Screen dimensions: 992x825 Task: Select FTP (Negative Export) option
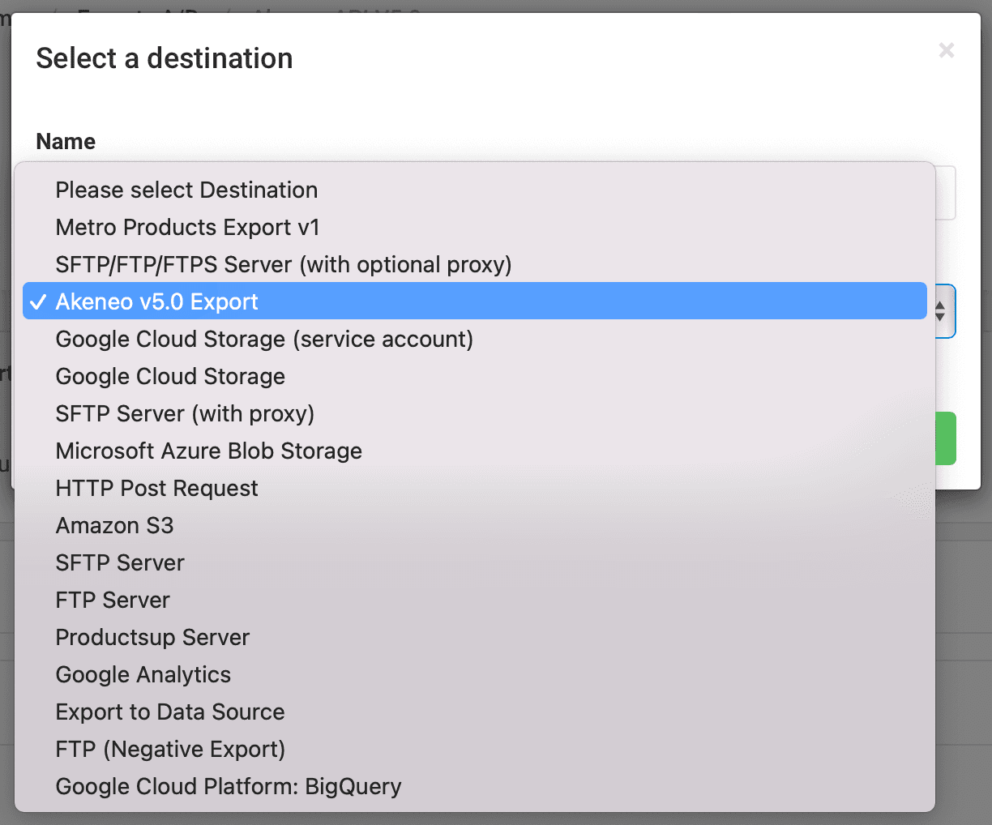click(x=170, y=749)
